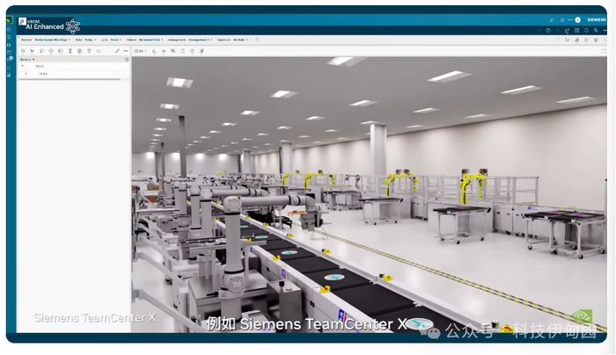Click the magnifier find icon in the structure toolbar
Viewport: 616px width, 355px height.
41,51
